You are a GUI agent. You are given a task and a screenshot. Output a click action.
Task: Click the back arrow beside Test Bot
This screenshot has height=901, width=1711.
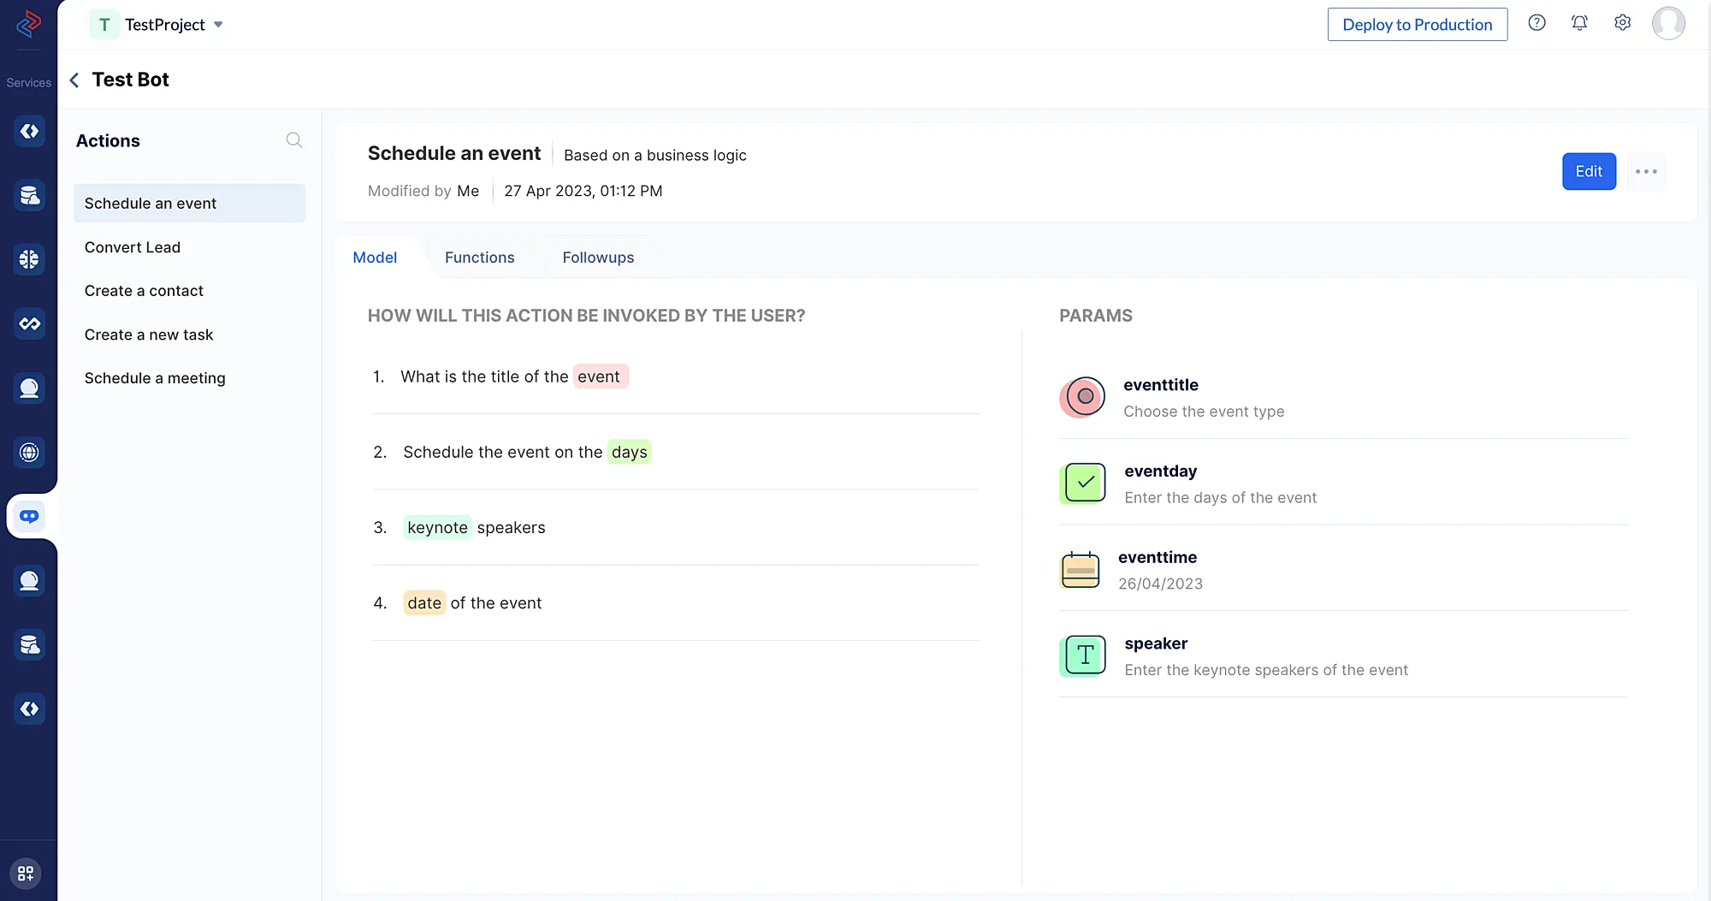click(x=74, y=80)
